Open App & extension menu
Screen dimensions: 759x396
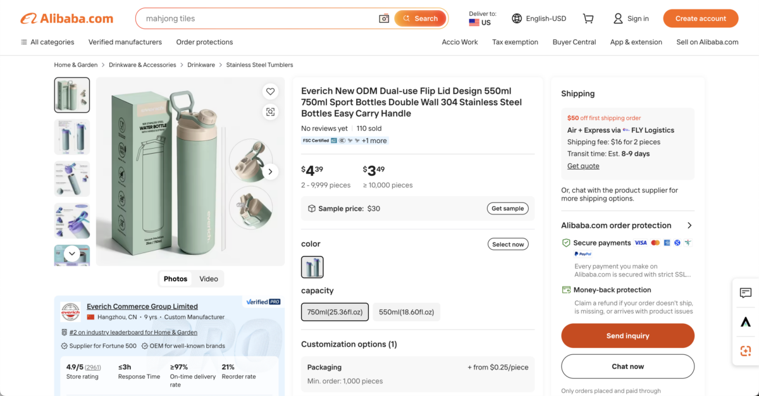636,42
